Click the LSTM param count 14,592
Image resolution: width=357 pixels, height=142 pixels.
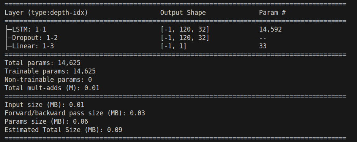click(x=270, y=29)
